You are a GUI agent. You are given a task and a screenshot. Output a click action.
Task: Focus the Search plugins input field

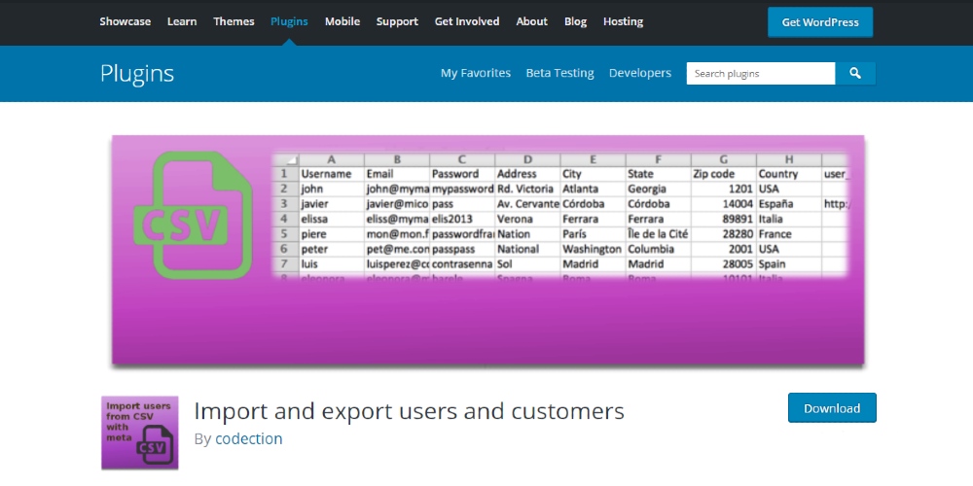[761, 73]
